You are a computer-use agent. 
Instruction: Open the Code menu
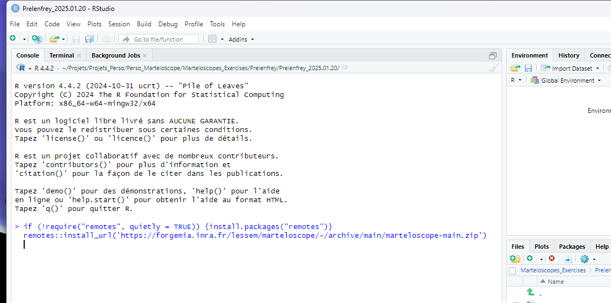52,24
